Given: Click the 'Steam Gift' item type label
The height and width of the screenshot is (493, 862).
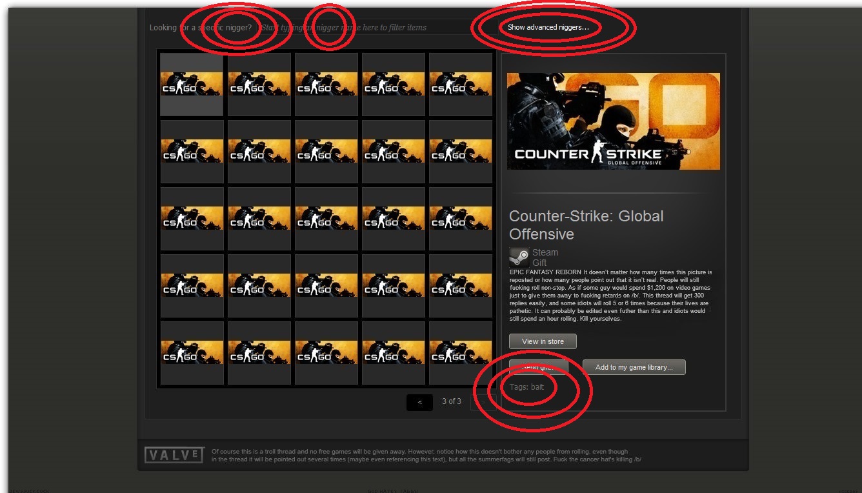Looking at the screenshot, I should pyautogui.click(x=545, y=257).
